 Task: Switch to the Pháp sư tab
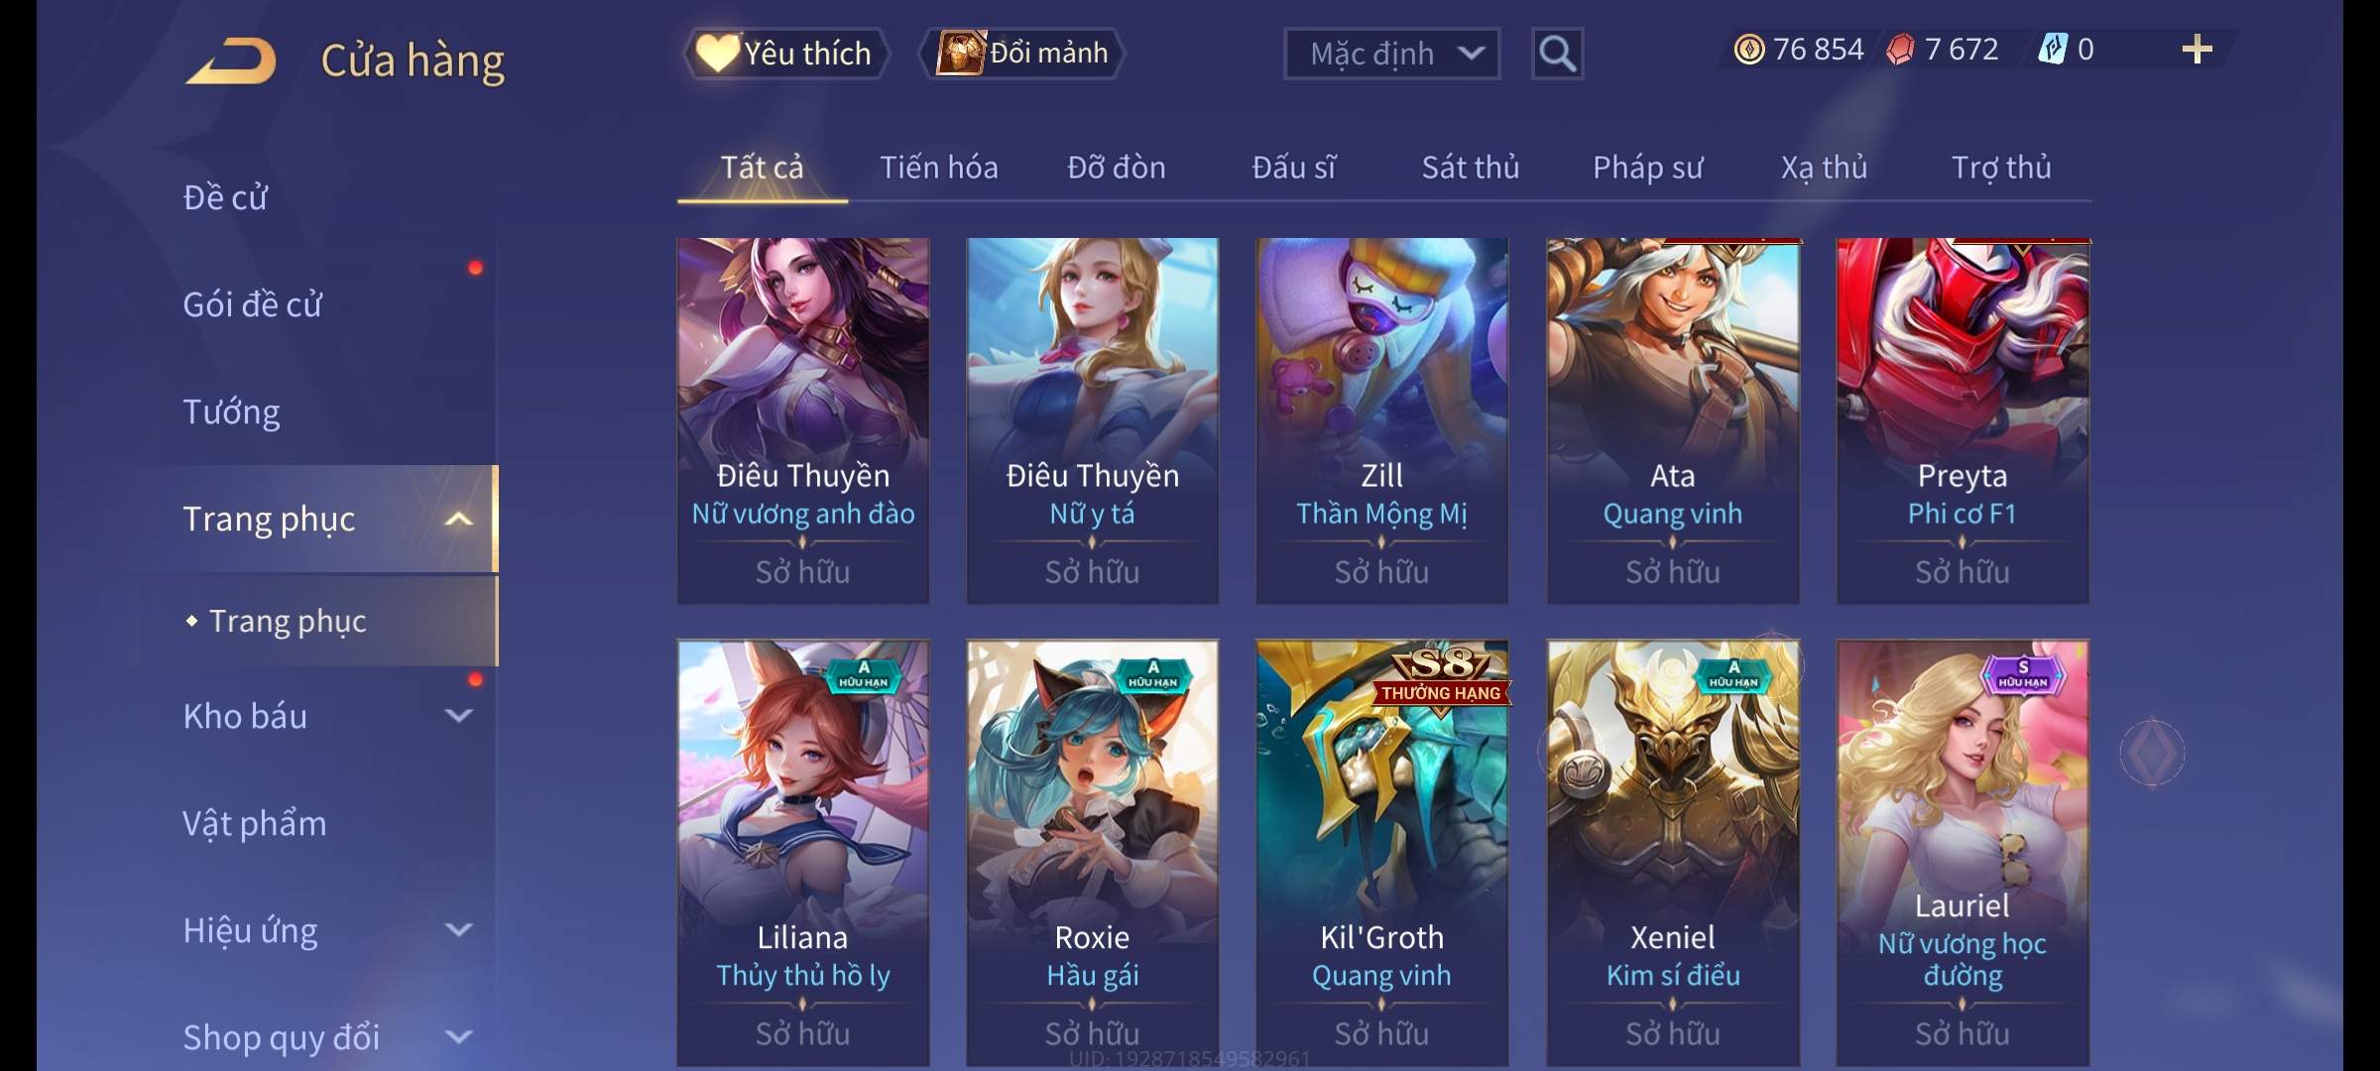pyautogui.click(x=1647, y=168)
